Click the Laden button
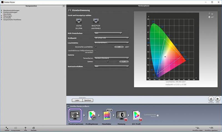 click(x=77, y=100)
